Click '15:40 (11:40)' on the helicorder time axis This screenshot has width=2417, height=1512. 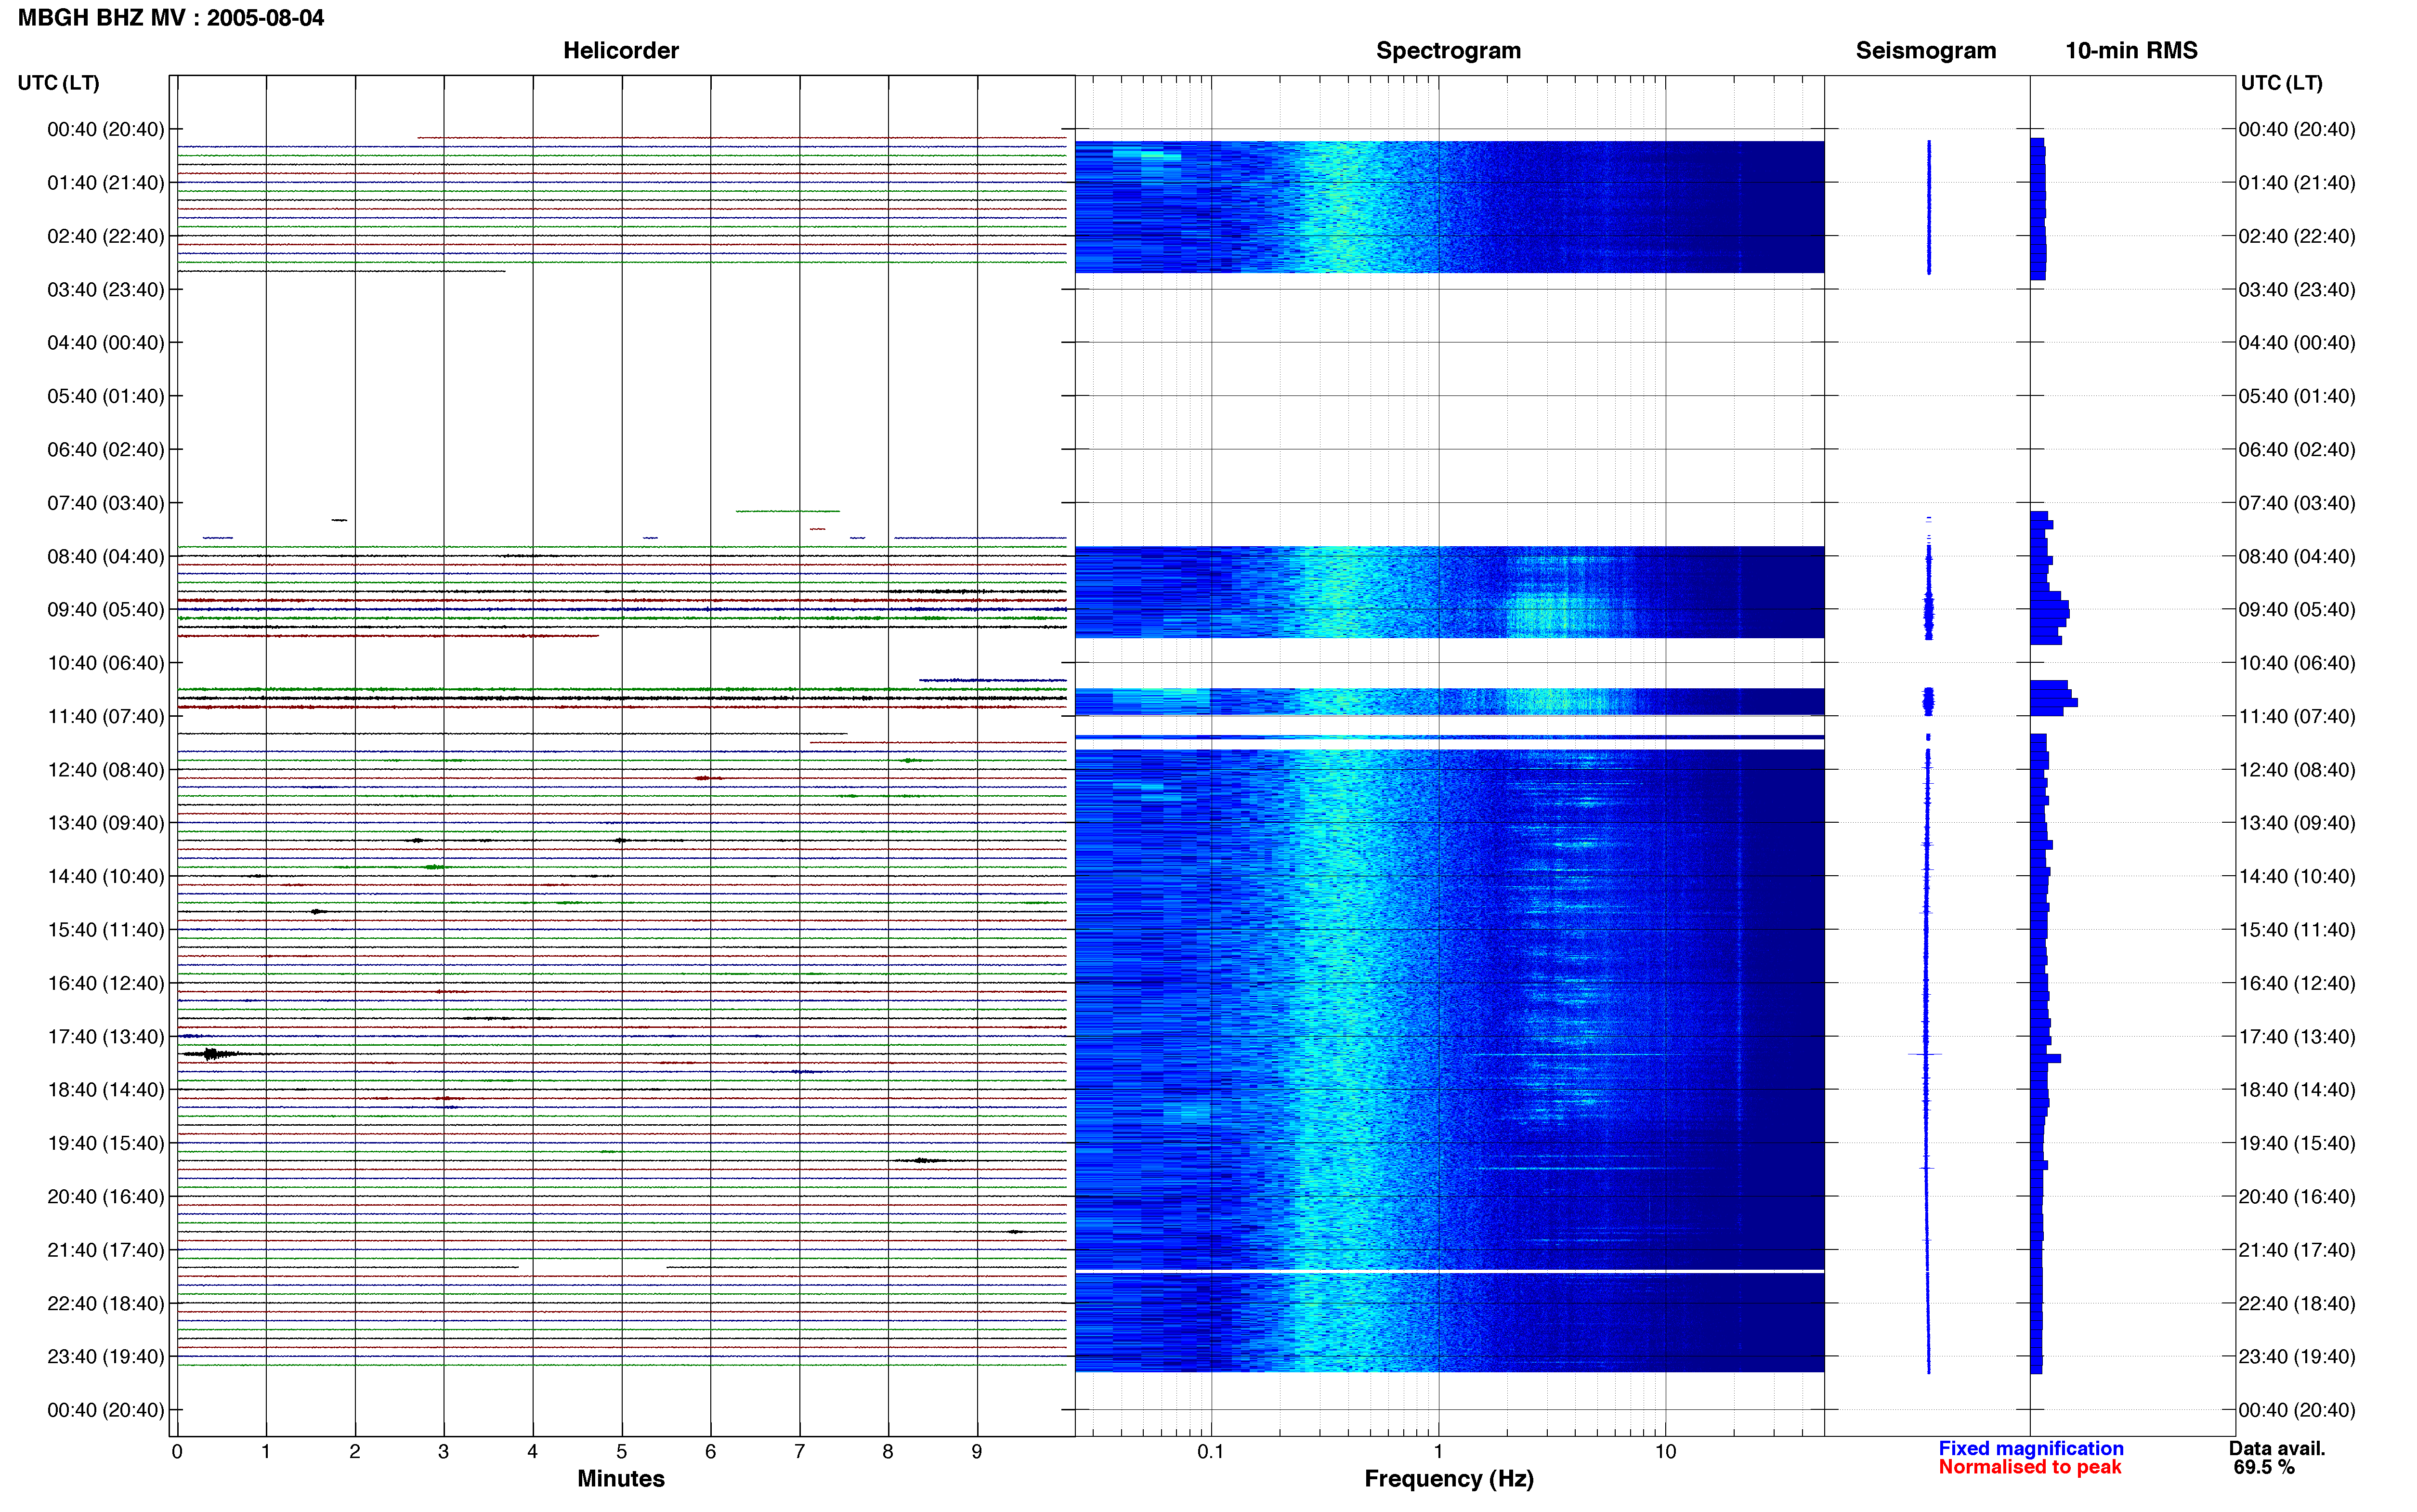click(106, 930)
